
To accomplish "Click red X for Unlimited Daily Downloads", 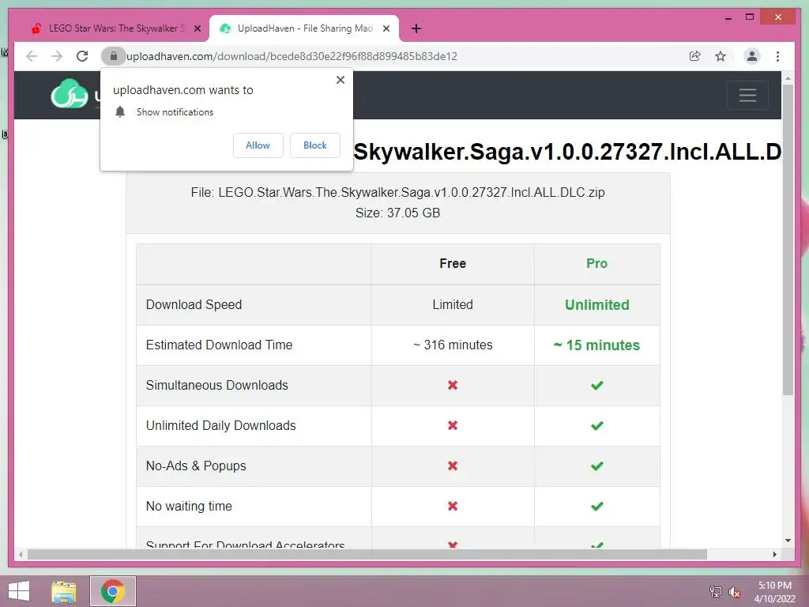I will (453, 425).
